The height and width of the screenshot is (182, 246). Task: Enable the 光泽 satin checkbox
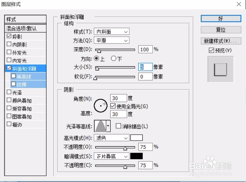click(x=9, y=92)
